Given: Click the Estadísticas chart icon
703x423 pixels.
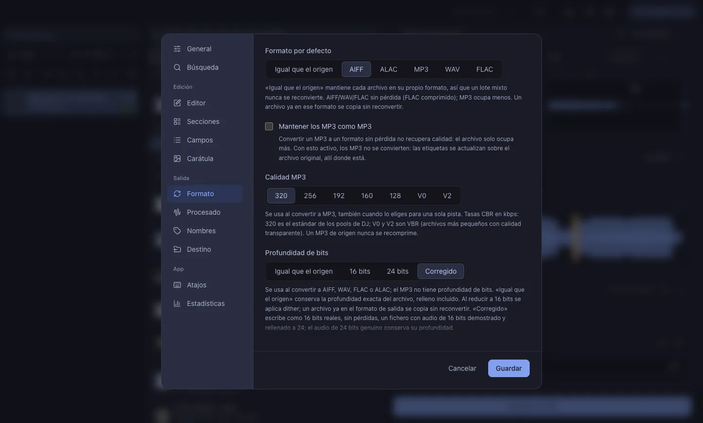Looking at the screenshot, I should (x=177, y=303).
